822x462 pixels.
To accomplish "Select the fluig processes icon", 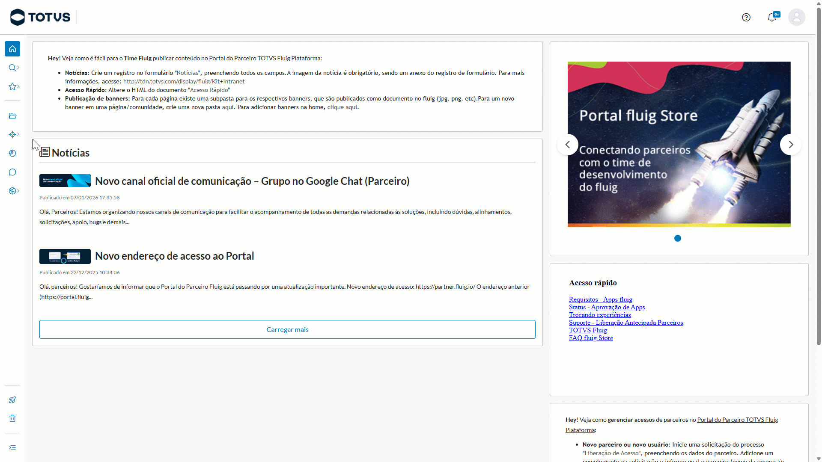I will pos(12,134).
